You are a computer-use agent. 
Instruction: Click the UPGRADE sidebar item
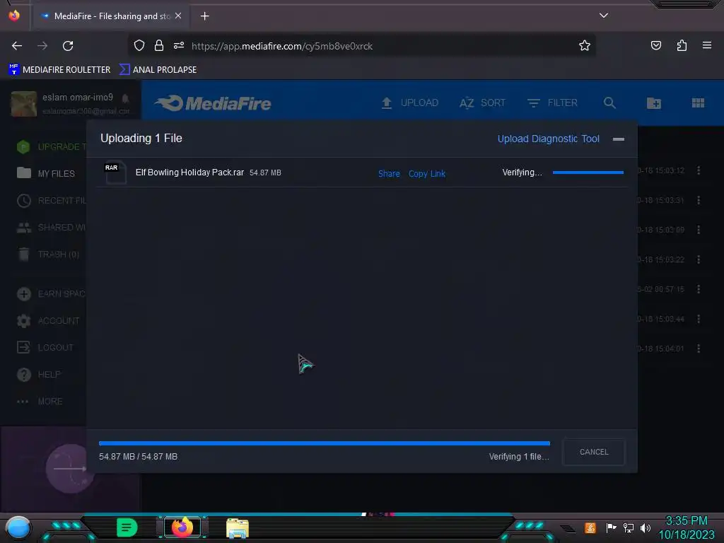point(51,147)
